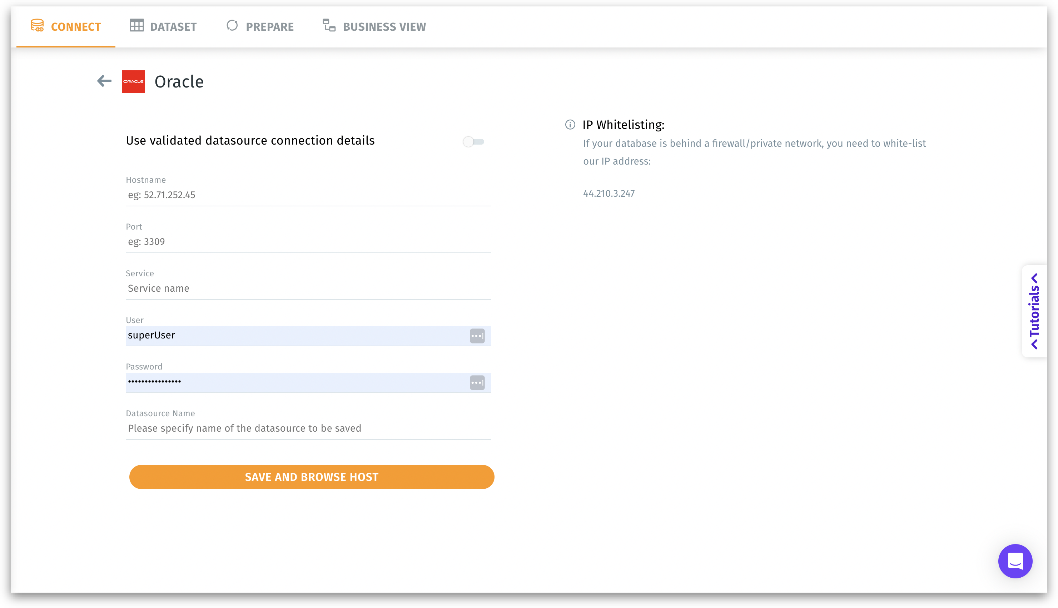
Task: Click the red Oracle logo
Action: pyautogui.click(x=133, y=81)
